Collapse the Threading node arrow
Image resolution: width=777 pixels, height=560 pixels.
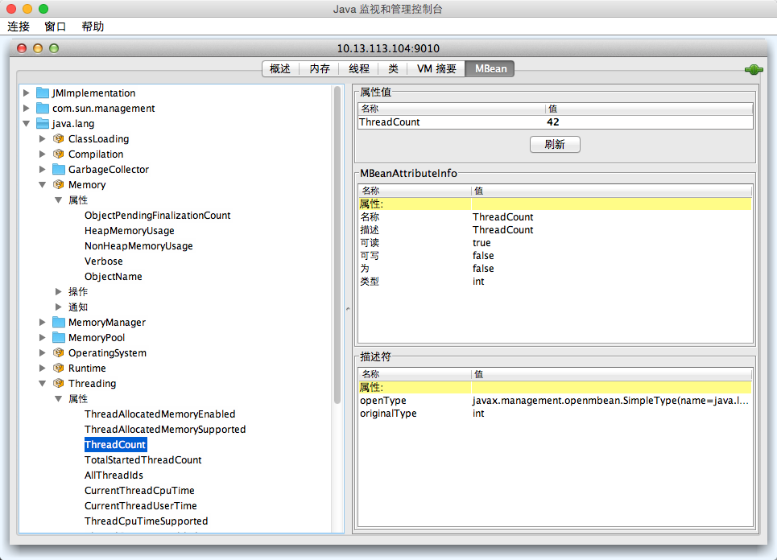tap(43, 384)
